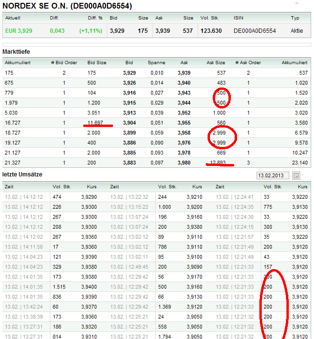The height and width of the screenshot is (339, 314).
Task: Open the calendar date picker icon
Action: pyautogui.click(x=296, y=175)
